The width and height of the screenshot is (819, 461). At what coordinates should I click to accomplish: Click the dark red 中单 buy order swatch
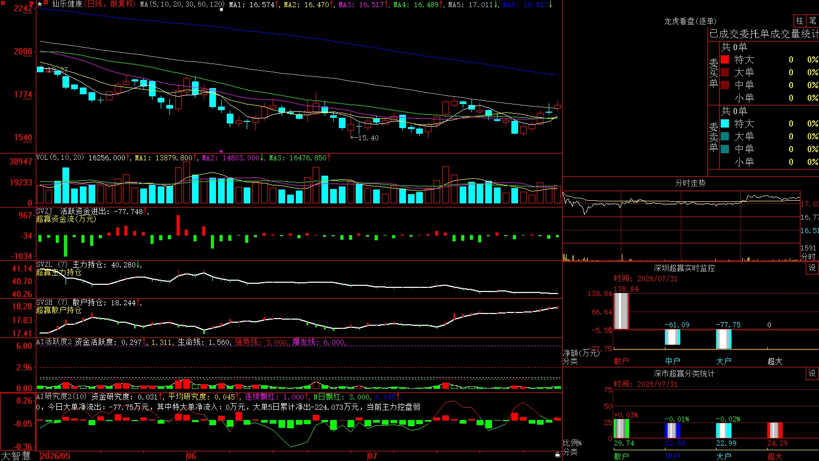pos(725,85)
